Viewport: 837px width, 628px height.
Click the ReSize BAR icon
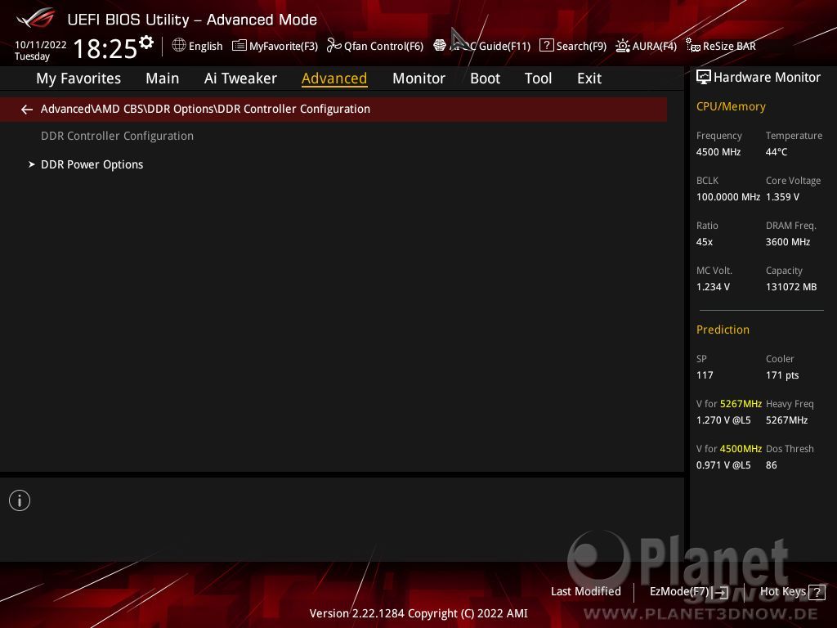[x=693, y=46]
